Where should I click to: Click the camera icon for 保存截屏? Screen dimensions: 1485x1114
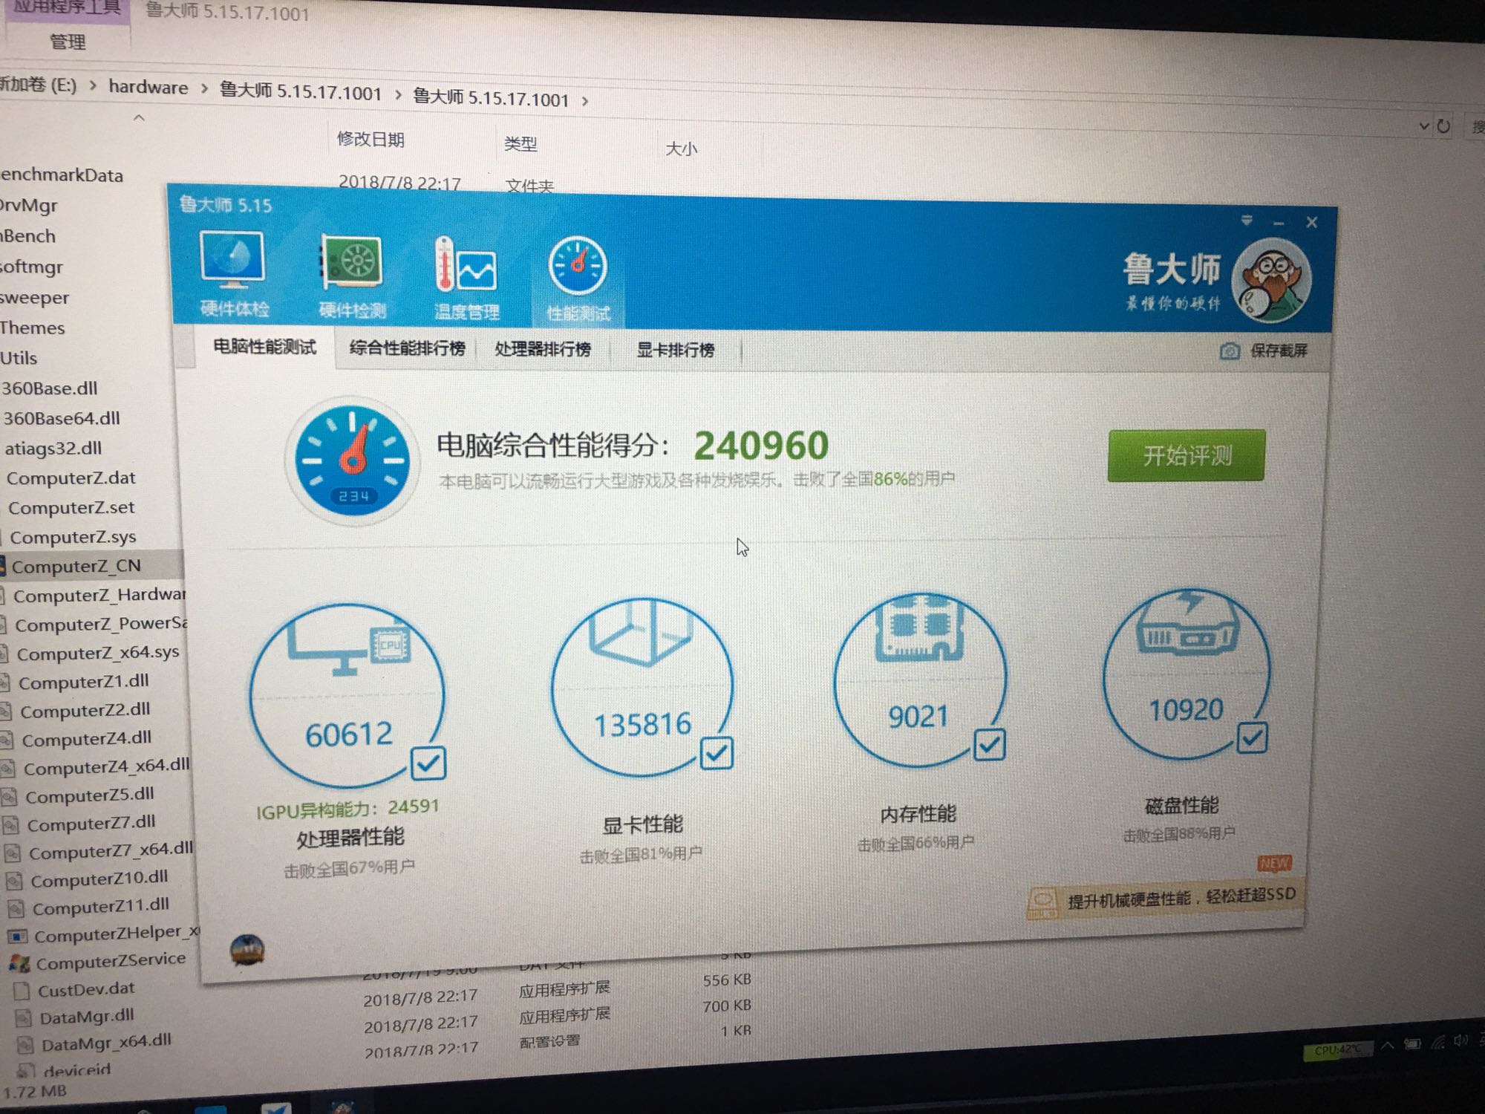1230,351
